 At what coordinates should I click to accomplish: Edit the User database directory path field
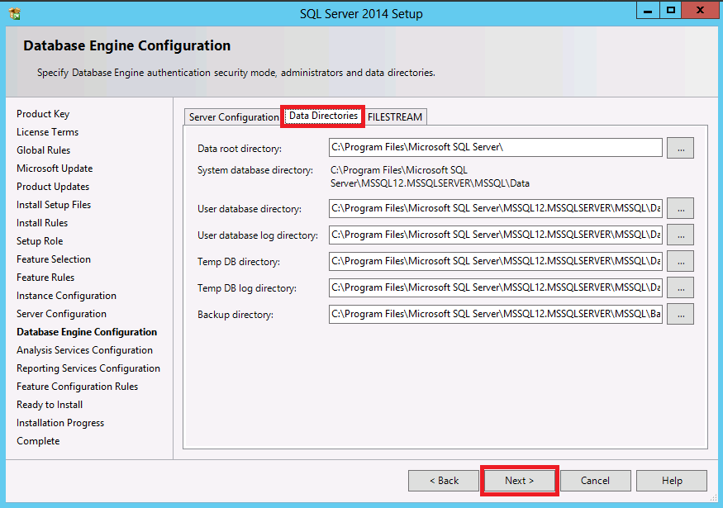point(496,208)
